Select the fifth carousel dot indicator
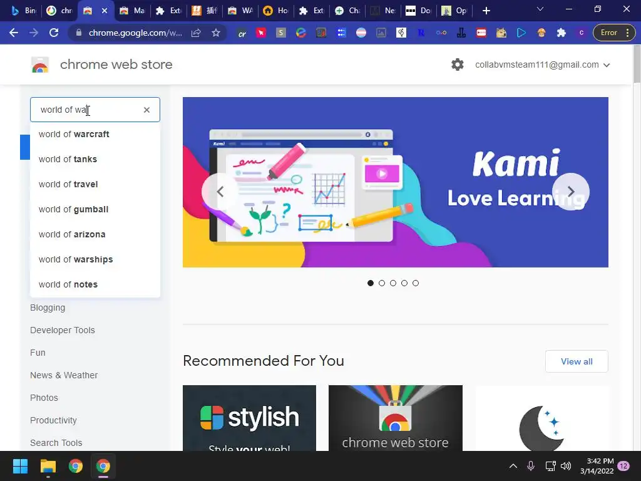 (x=416, y=283)
